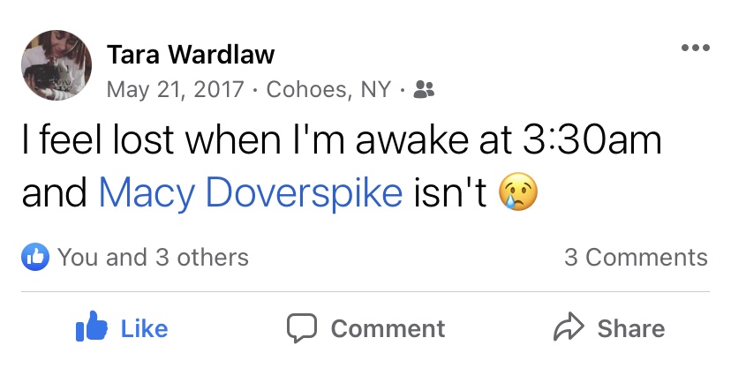Toggle the Like text label

pos(144,328)
